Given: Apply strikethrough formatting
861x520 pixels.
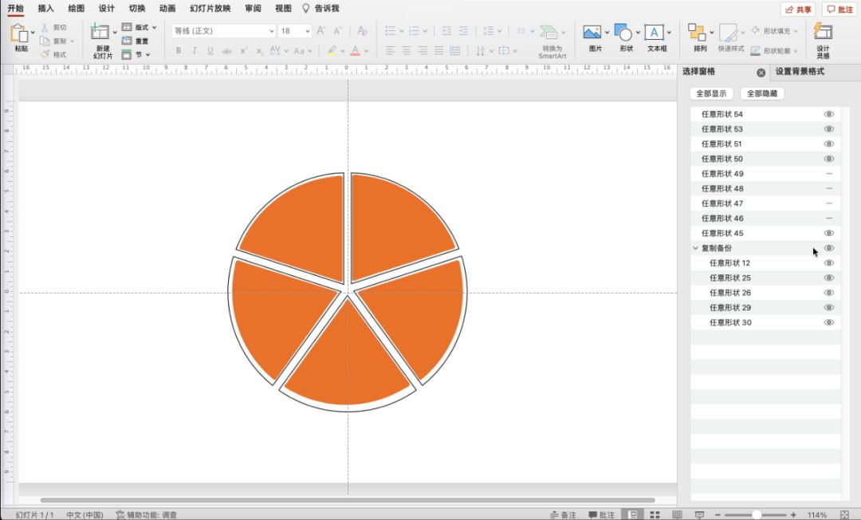Looking at the screenshot, I should pos(226,50).
